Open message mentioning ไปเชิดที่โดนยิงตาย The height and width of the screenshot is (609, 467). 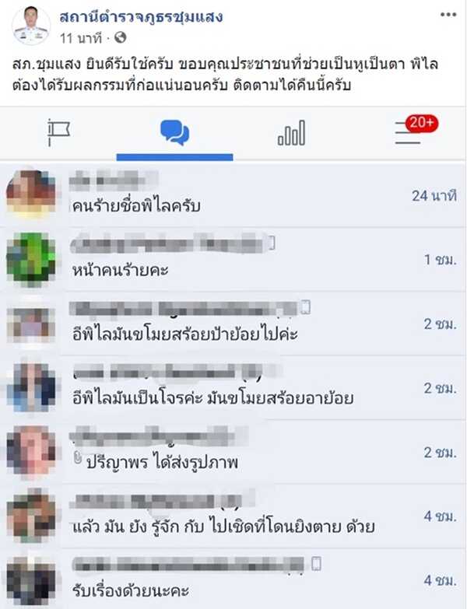click(x=233, y=516)
